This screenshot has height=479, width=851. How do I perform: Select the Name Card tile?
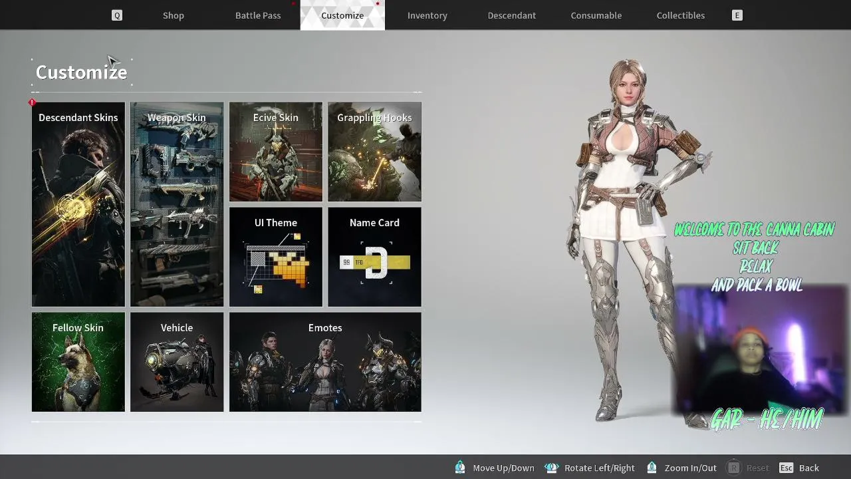tap(374, 257)
